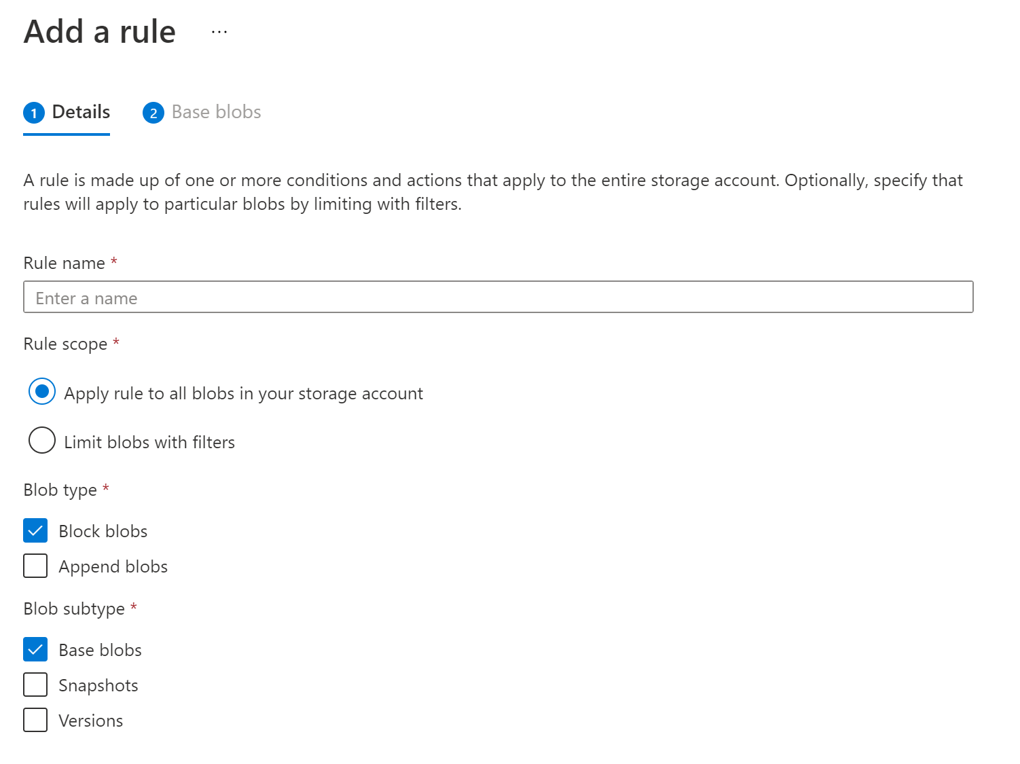Open the more options ellipsis beside the title
1020x764 pixels.
click(x=219, y=32)
